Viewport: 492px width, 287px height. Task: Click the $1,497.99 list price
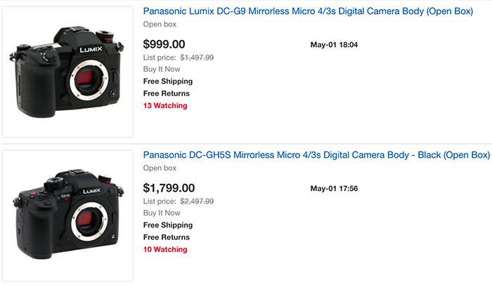pyautogui.click(x=197, y=58)
